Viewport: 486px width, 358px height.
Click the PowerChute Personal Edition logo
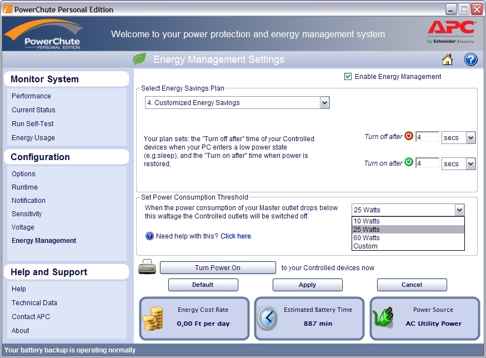[44, 34]
